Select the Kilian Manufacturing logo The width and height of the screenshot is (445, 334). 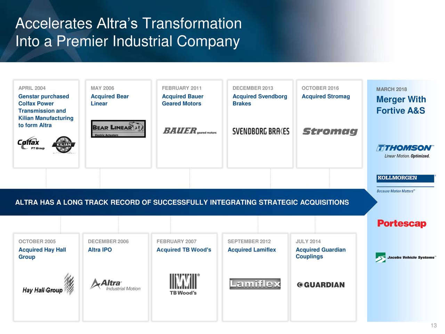click(64, 145)
